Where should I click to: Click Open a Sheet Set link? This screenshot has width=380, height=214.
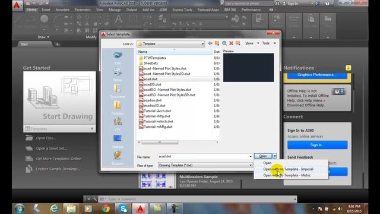tap(51, 148)
